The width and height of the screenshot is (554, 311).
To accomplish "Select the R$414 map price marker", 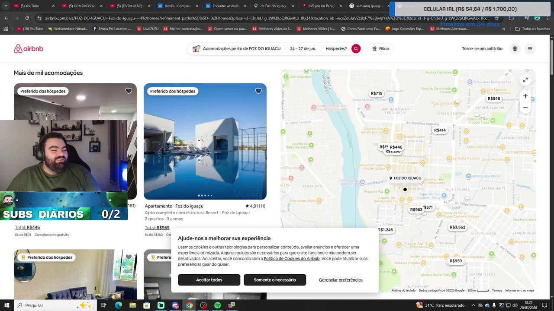I will tap(440, 130).
